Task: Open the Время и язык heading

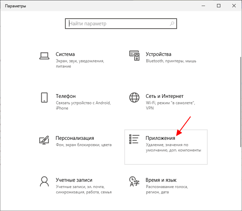Action: click(161, 180)
